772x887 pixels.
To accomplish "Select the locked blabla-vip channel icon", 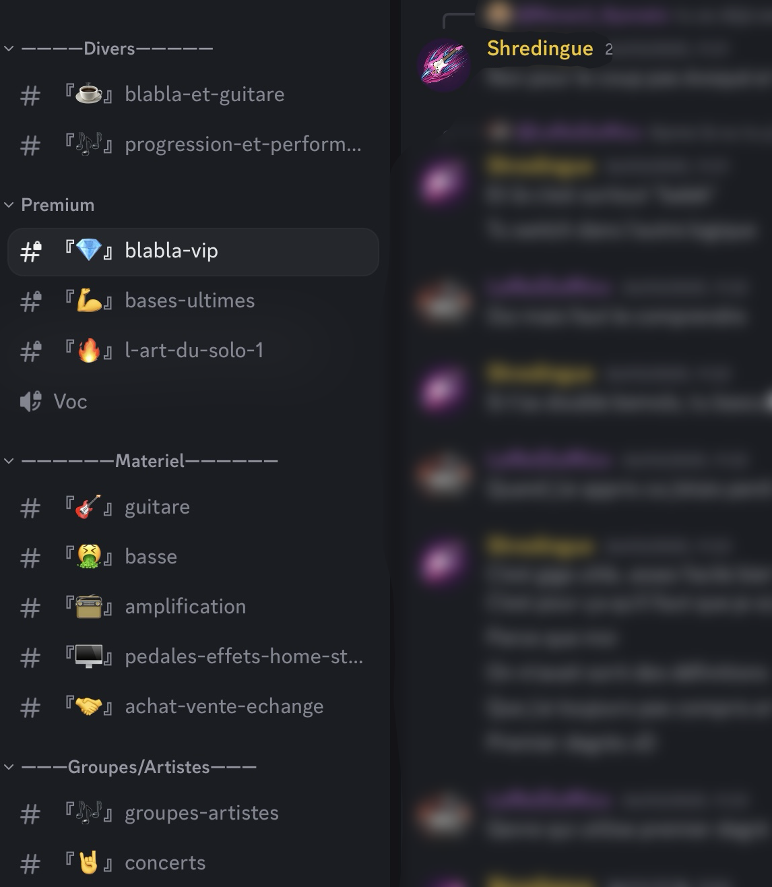I will pos(31,251).
